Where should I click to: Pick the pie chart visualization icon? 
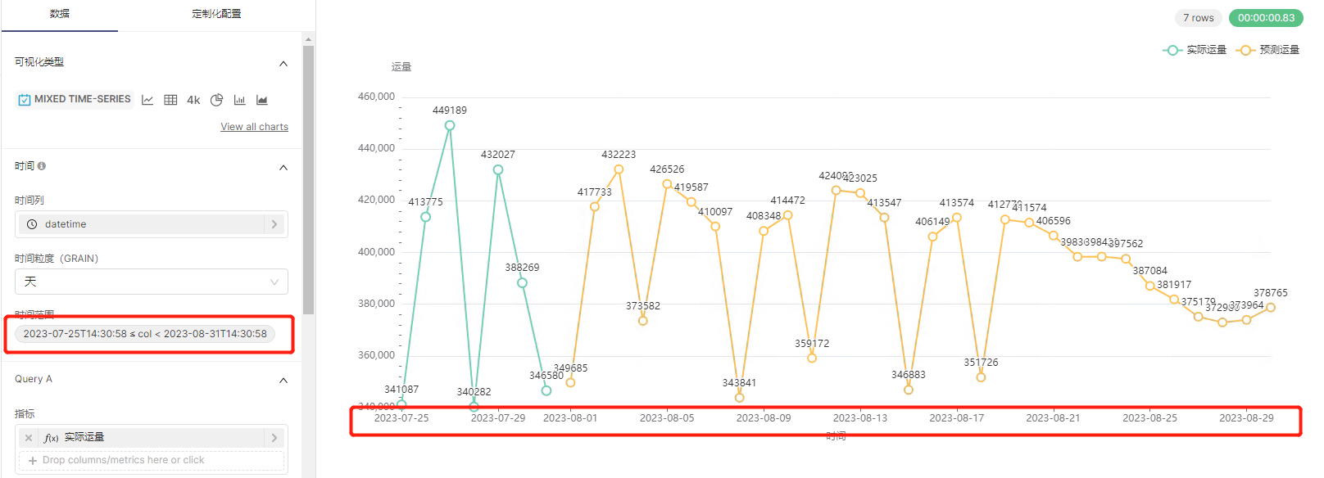(x=217, y=100)
